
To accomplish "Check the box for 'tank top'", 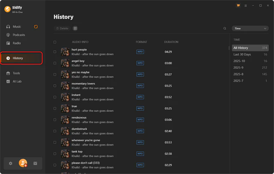I will [x=55, y=154].
